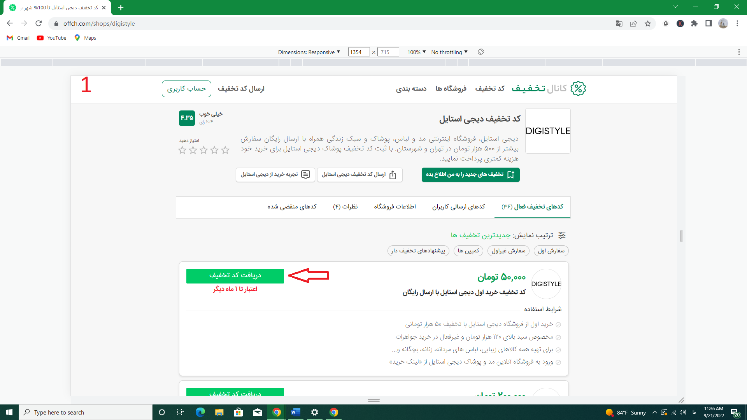Toggle the سفارش غیراول filter chip
Screen dimensions: 747x420
(x=508, y=251)
